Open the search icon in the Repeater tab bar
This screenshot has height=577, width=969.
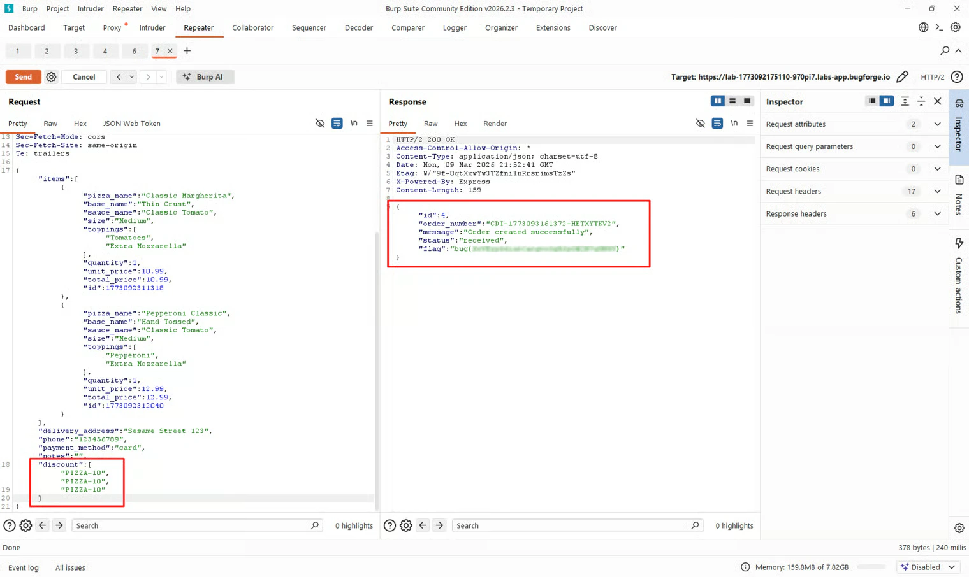945,51
